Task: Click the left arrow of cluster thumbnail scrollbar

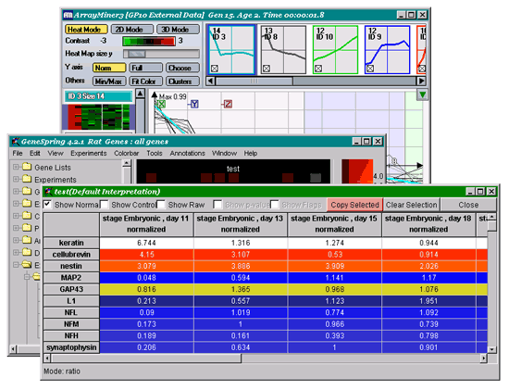Action: coord(211,81)
